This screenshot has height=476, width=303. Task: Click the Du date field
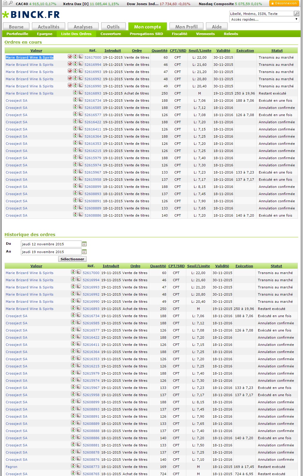(51, 244)
